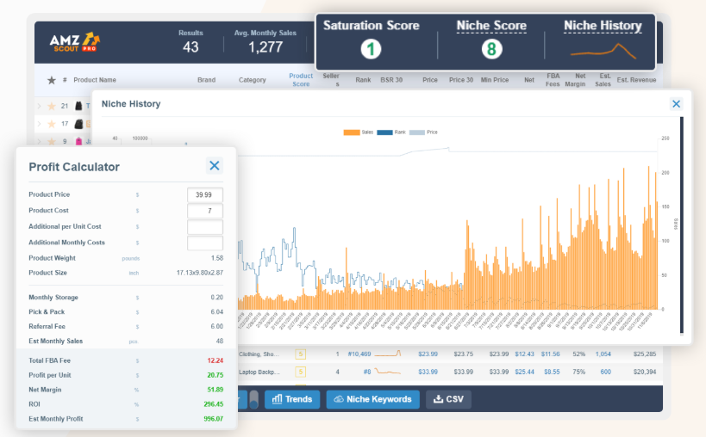Toggle the Price series in the chart legend
706x437 pixels.
pos(423,132)
